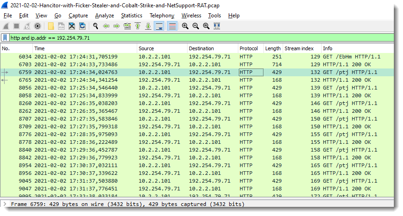Open capture options gear icon
403x216 pixels.
[x=38, y=26]
